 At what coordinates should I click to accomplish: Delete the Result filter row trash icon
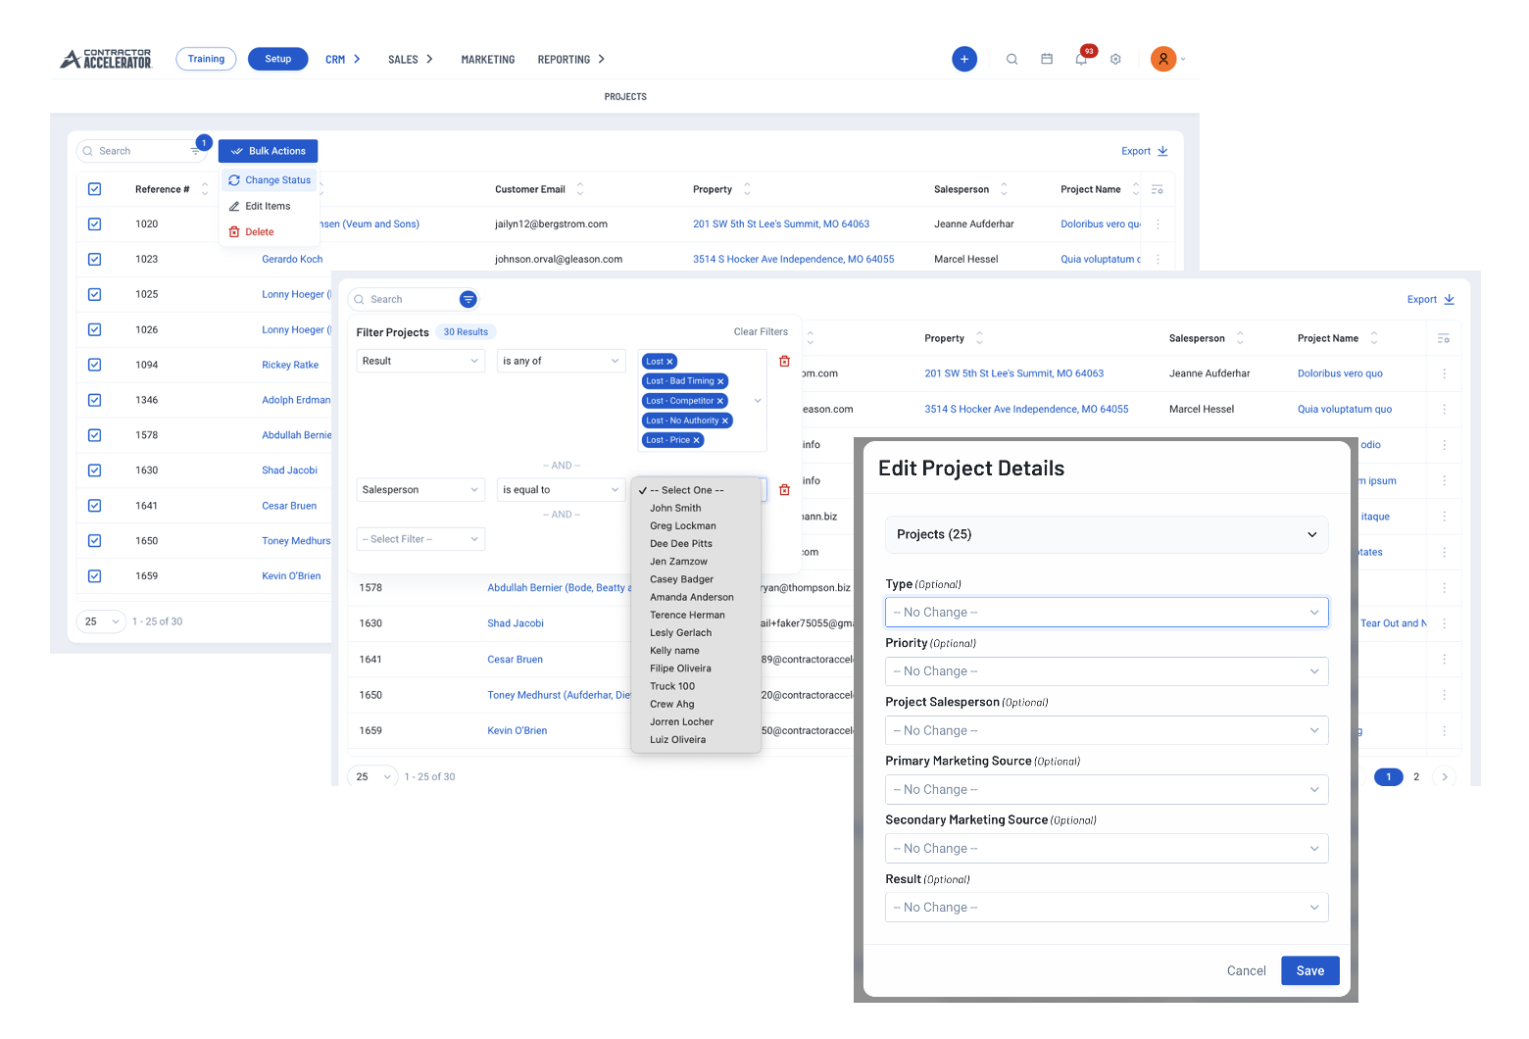click(784, 361)
